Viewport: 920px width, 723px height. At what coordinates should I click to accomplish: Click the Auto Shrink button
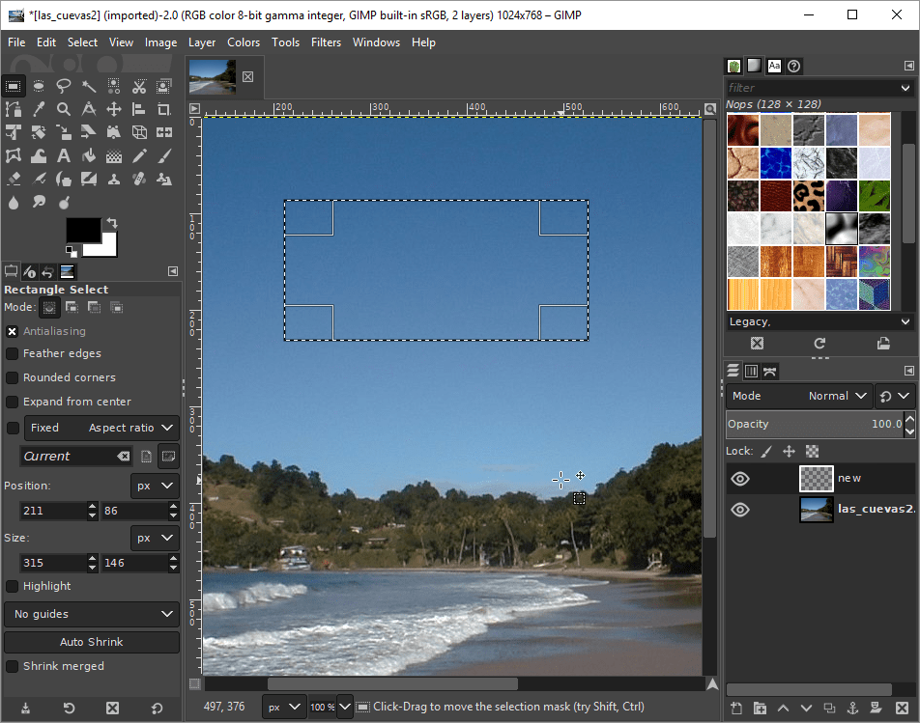pyautogui.click(x=92, y=642)
